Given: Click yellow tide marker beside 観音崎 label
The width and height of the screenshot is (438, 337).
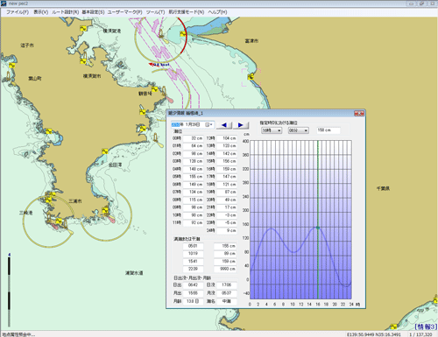Looking at the screenshot, I should (x=155, y=89).
